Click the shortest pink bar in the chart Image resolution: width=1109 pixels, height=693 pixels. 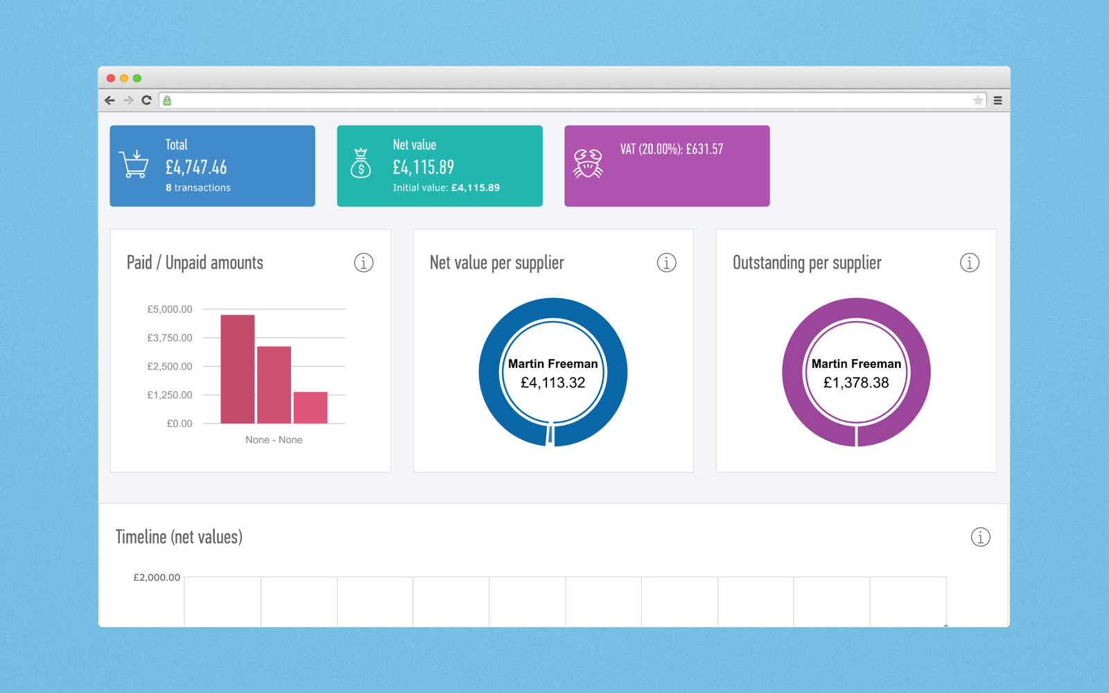(311, 407)
